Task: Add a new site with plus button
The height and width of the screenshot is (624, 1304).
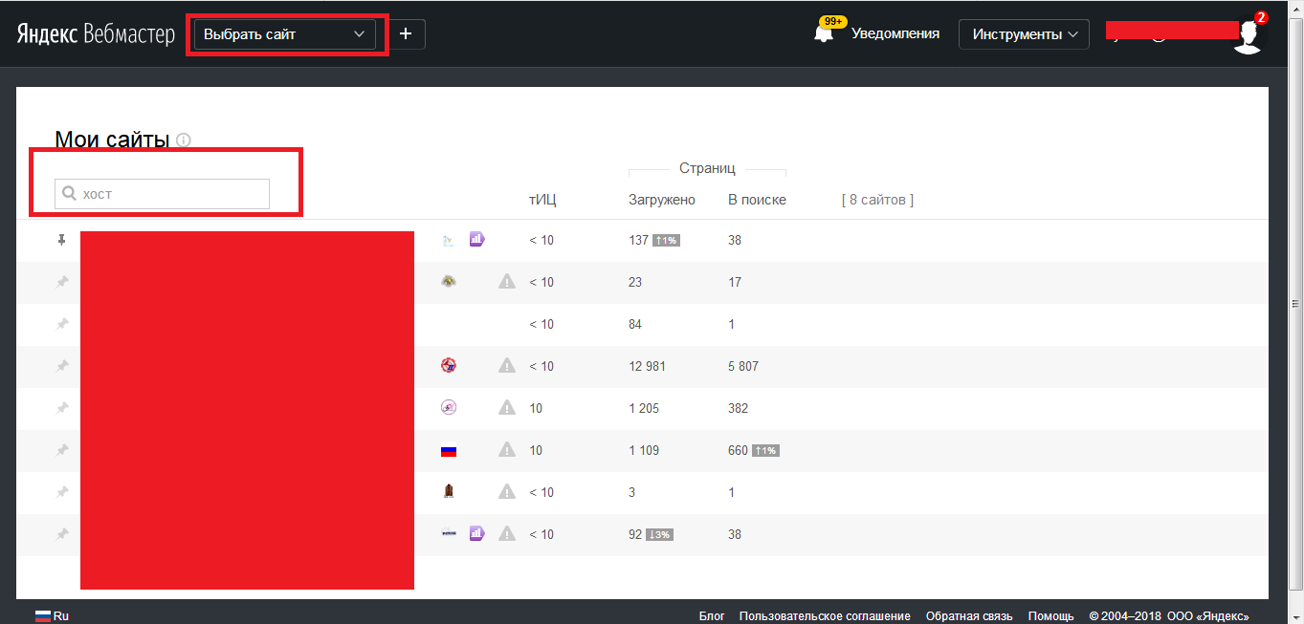Action: (x=406, y=33)
